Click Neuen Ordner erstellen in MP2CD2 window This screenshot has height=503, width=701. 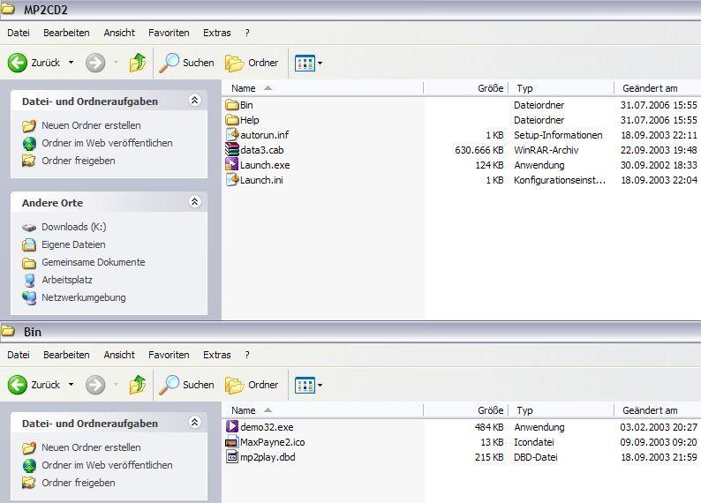coord(81,125)
